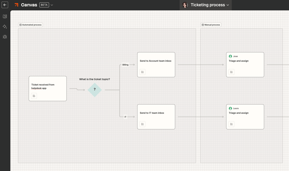
Task: Click the back arrow button
Action: pyautogui.click(x=5, y=5)
